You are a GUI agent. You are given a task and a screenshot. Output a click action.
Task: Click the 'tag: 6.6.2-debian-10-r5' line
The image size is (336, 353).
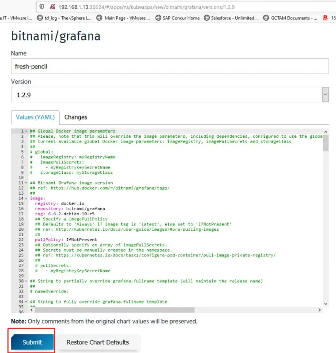tap(64, 214)
